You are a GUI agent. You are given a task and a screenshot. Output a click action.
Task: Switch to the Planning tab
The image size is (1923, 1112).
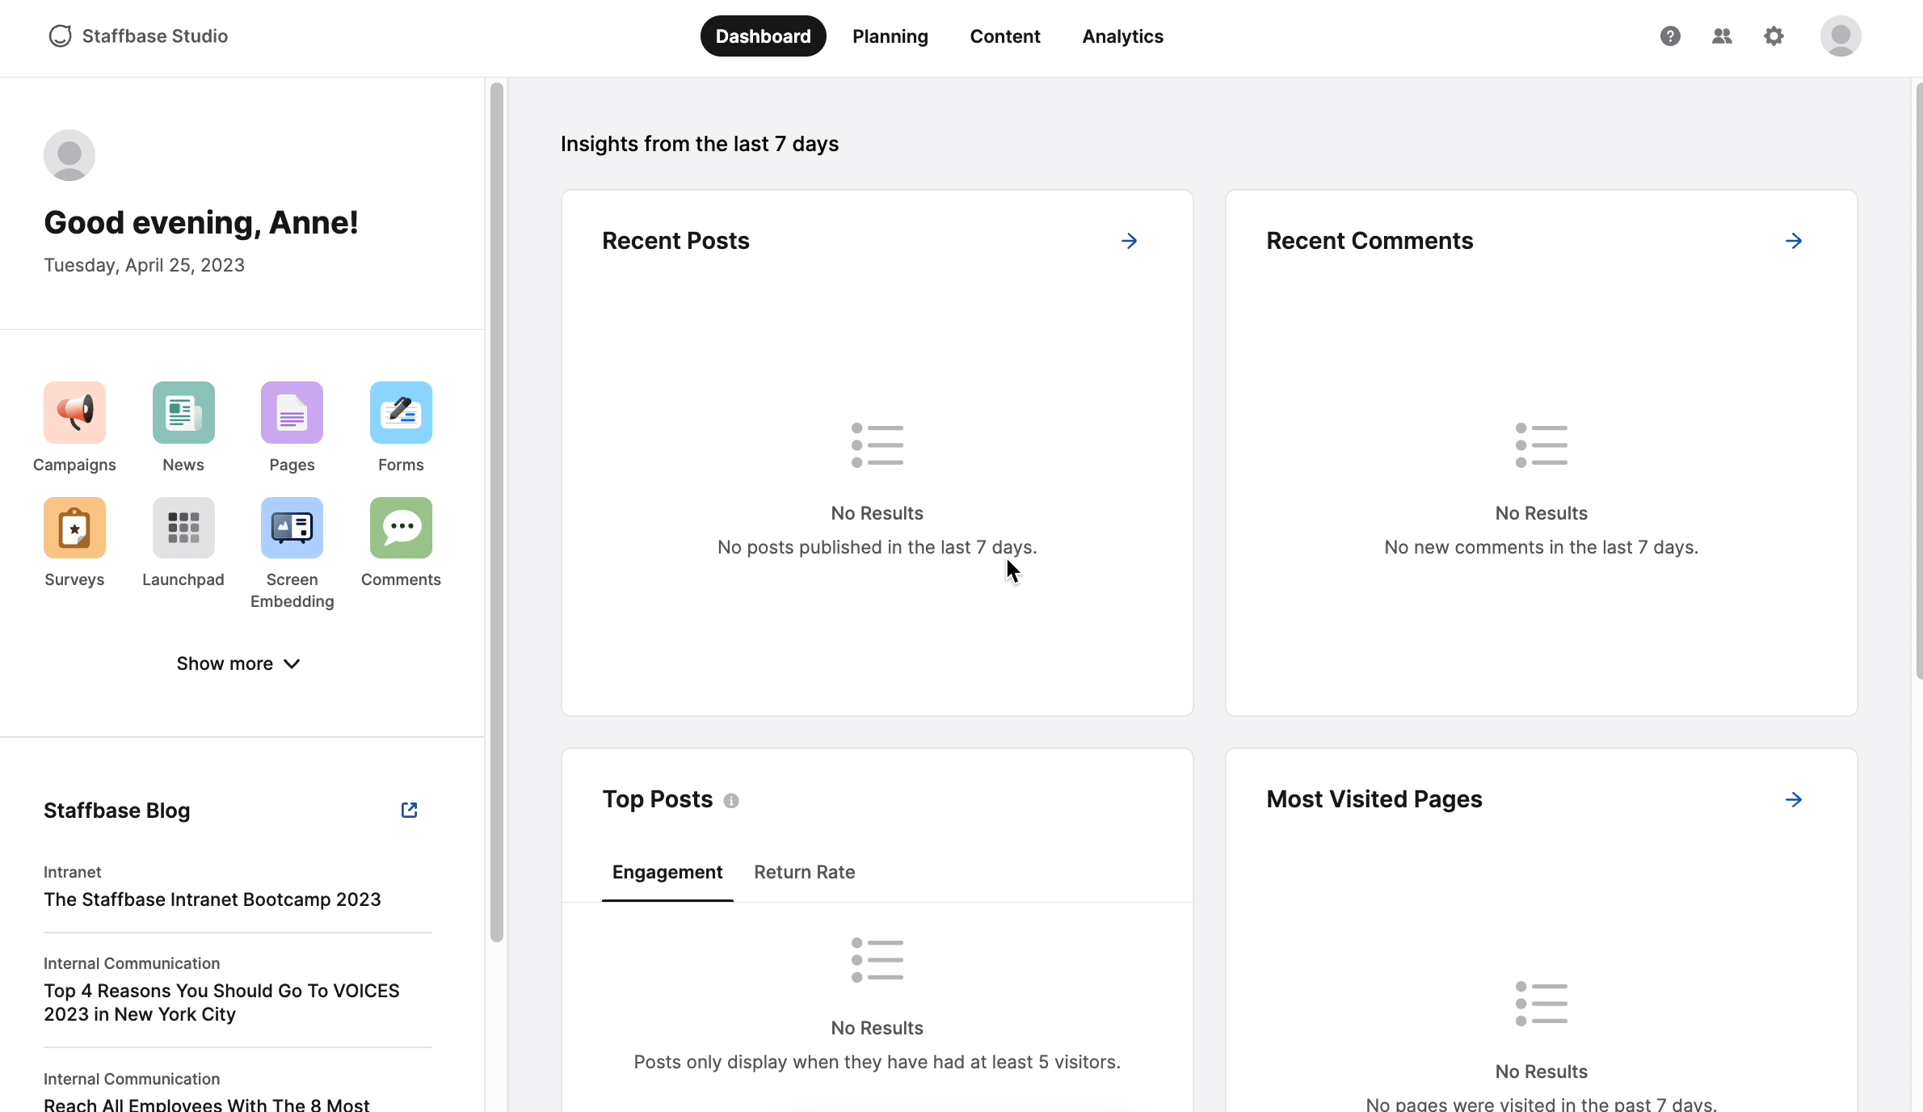pos(890,36)
